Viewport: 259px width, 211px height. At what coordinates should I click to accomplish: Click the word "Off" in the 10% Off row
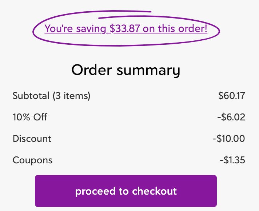coord(41,117)
